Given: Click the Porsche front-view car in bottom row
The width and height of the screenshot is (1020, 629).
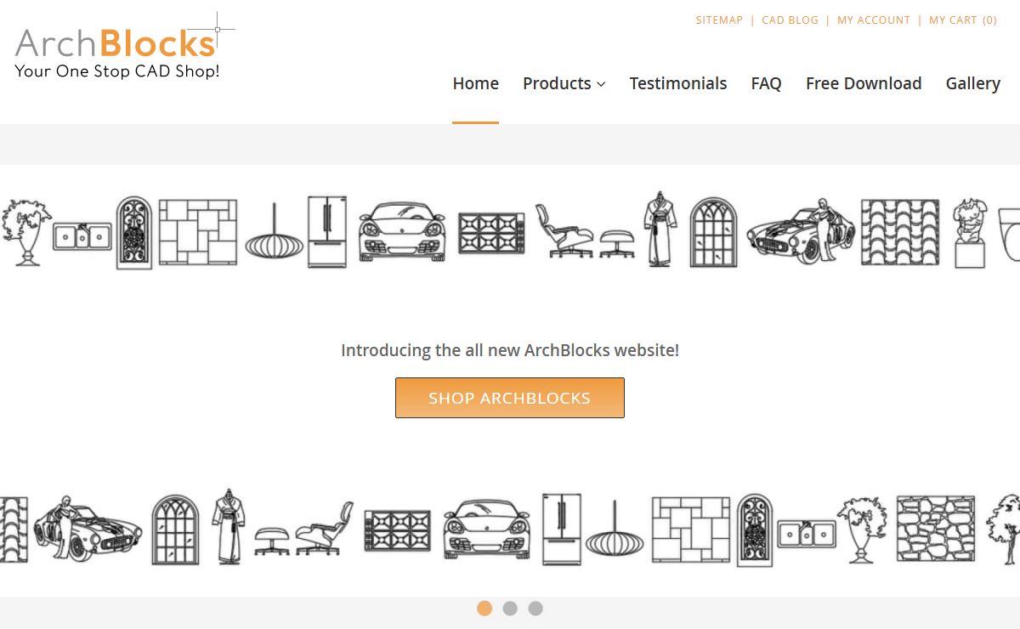Looking at the screenshot, I should coord(488,529).
